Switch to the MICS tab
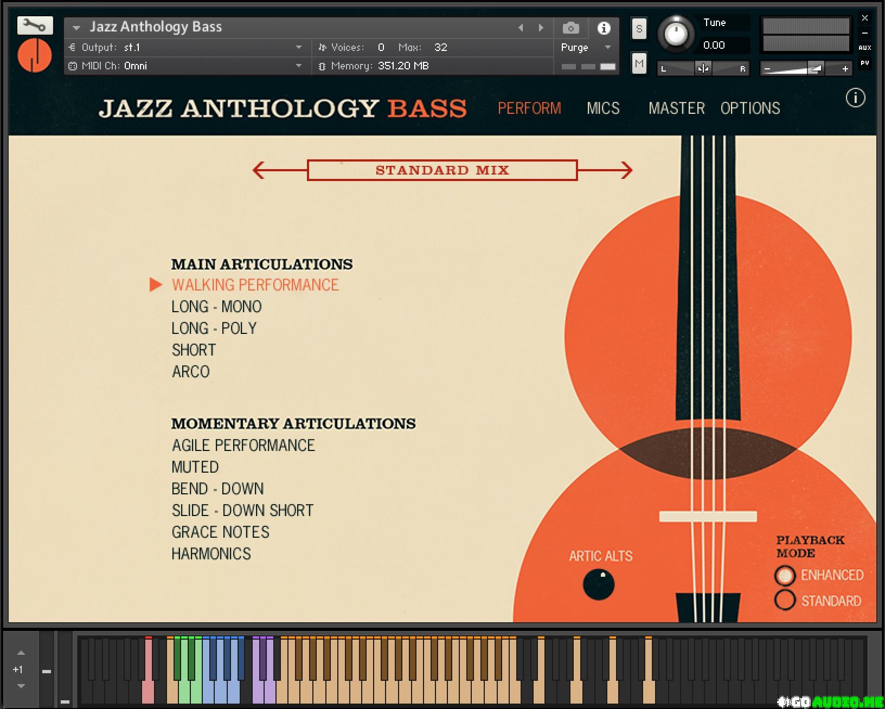This screenshot has height=709, width=885. point(603,108)
